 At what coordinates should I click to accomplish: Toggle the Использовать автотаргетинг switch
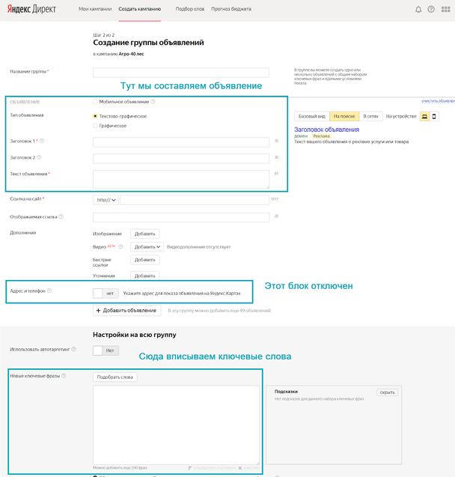[x=106, y=350]
